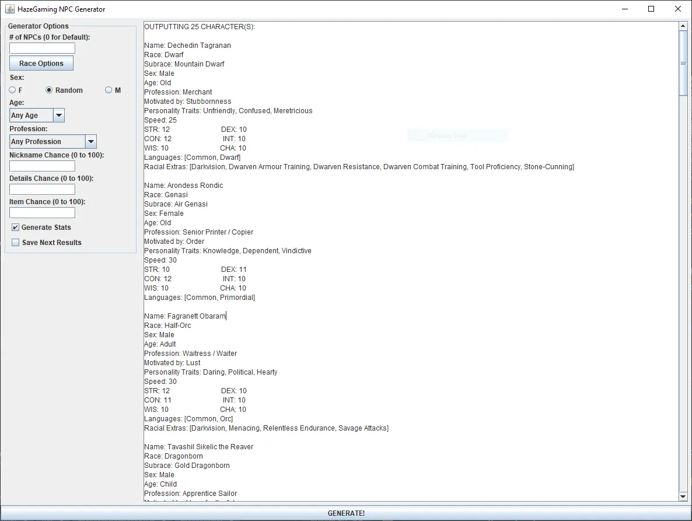This screenshot has height=521, width=692.
Task: Click 'Motivated by: Order' line
Action: point(174,242)
